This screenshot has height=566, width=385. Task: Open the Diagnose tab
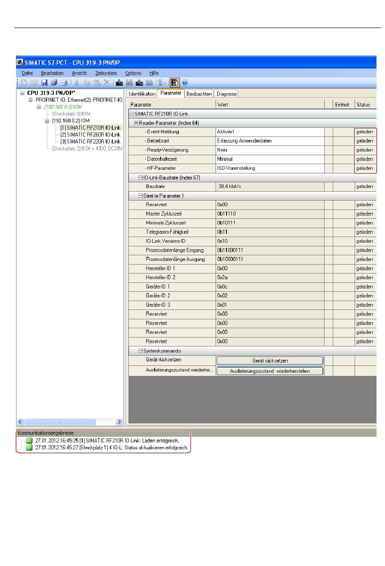pyautogui.click(x=227, y=94)
